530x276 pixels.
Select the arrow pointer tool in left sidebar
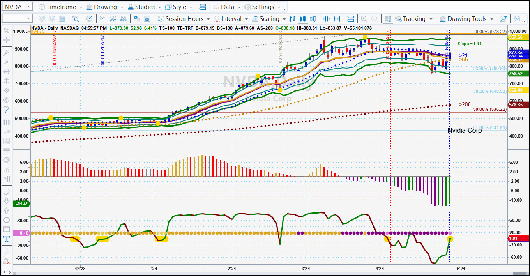[6, 30]
